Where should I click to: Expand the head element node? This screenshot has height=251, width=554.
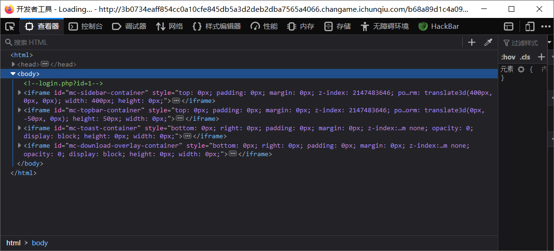(13, 64)
